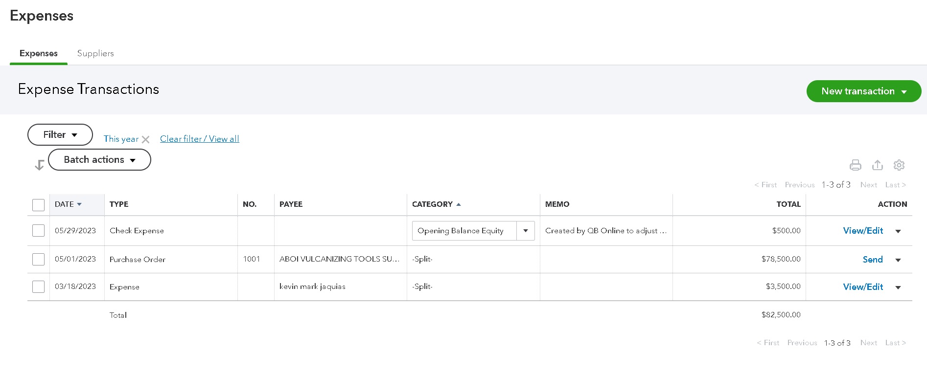The width and height of the screenshot is (927, 375).
Task: Open the Opening Balance Equity category dropdown
Action: 525,231
